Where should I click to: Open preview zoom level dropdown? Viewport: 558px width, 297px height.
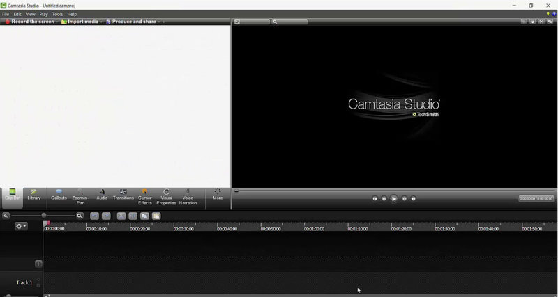pos(289,22)
